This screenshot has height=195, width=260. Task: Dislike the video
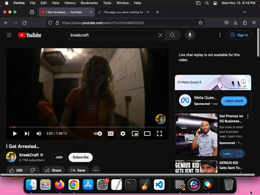(x=33, y=170)
